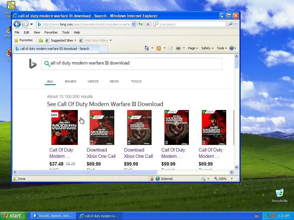This screenshot has height=220, width=294.
Task: Open Download Xbox One Call $99.99 listing
Action: [x=138, y=153]
